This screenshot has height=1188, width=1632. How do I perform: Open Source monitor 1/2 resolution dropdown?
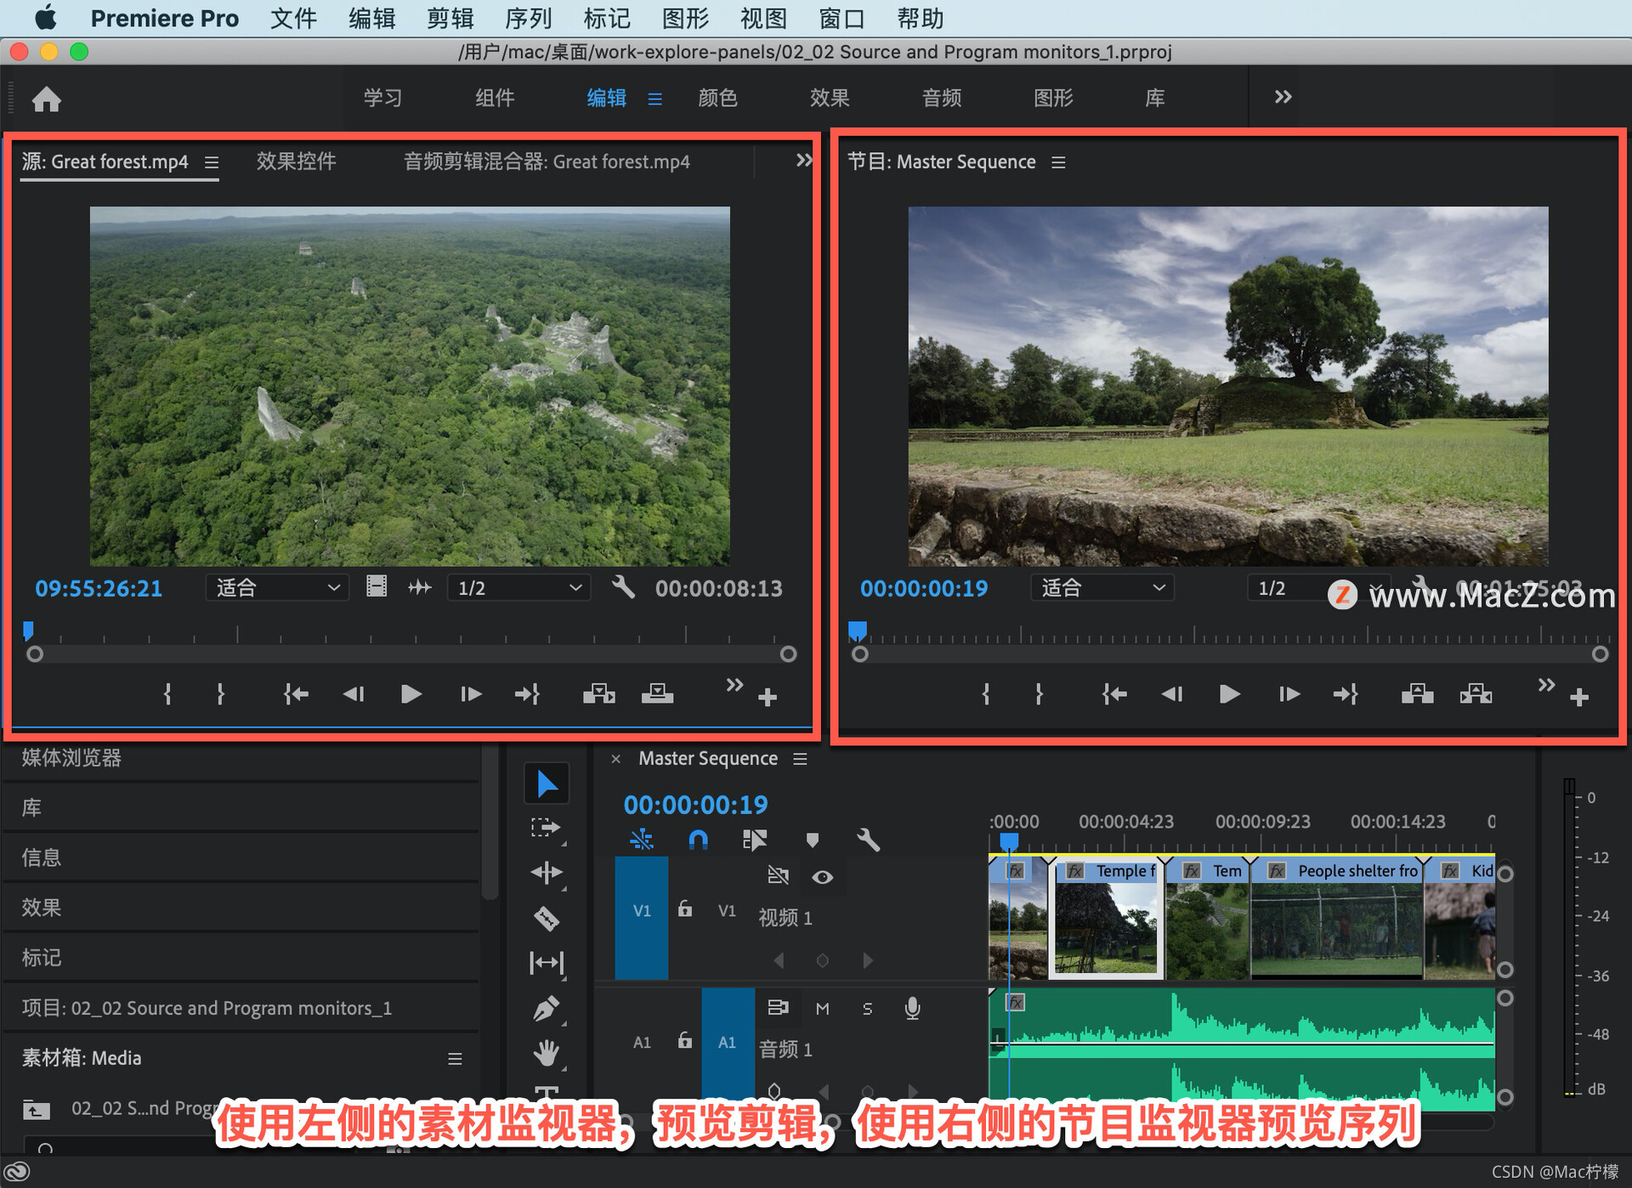[518, 588]
